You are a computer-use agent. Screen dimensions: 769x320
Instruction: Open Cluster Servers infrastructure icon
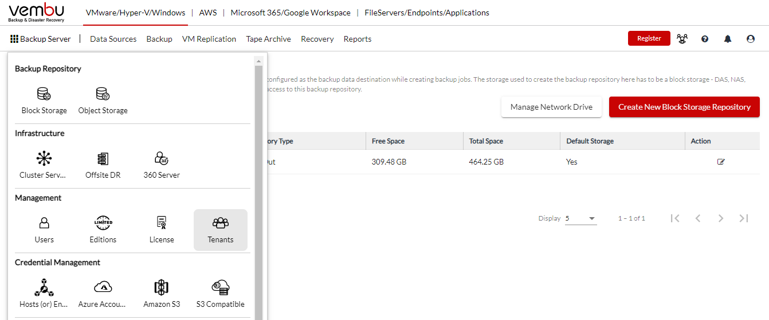click(x=44, y=158)
